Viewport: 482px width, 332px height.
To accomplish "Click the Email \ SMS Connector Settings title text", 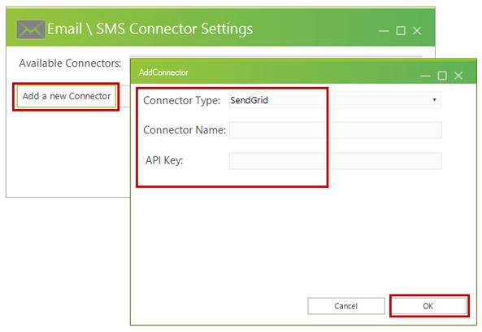I will tap(150, 29).
